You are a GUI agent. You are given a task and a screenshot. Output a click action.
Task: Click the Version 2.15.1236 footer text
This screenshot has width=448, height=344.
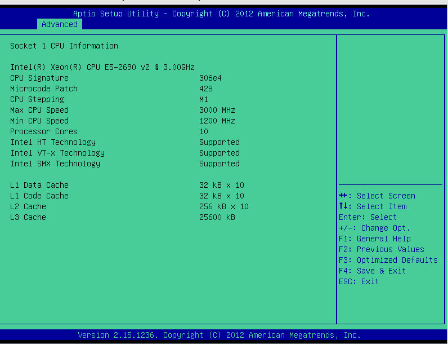coord(219,335)
